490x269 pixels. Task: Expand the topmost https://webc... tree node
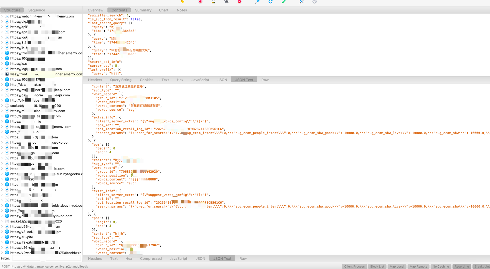[2, 16]
